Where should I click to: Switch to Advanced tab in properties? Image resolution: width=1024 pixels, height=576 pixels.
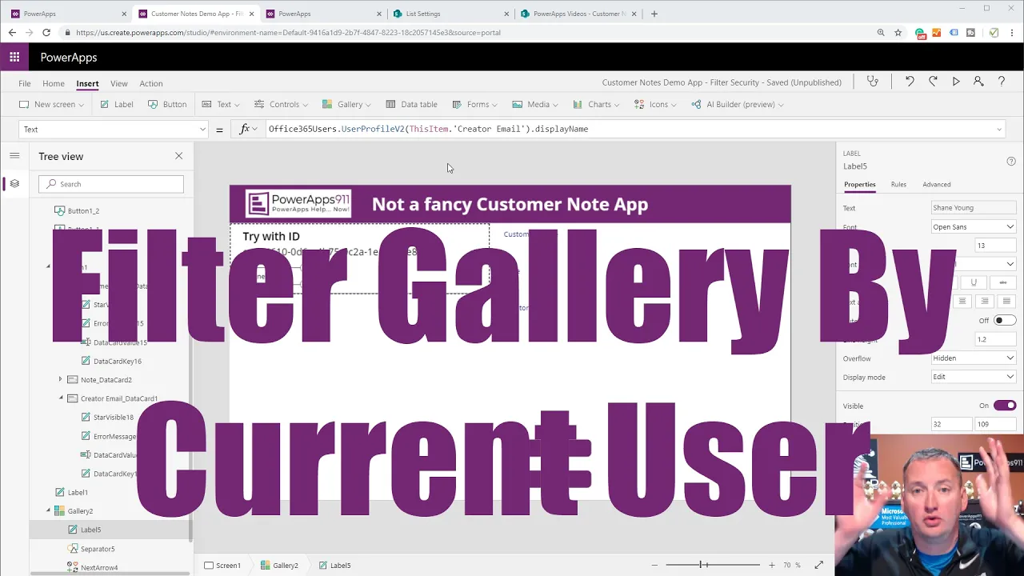936,184
